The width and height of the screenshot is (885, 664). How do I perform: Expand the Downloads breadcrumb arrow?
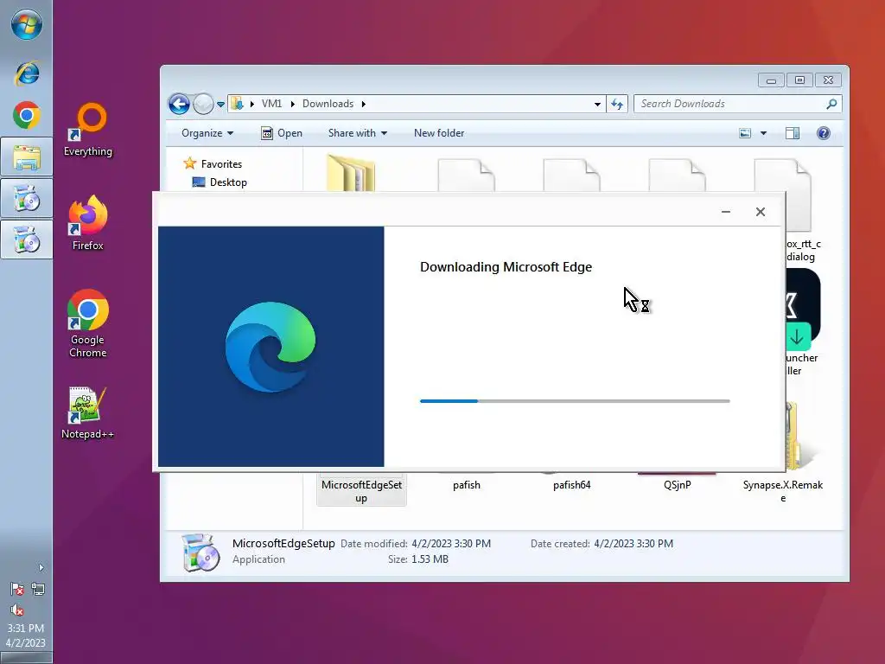(x=364, y=104)
